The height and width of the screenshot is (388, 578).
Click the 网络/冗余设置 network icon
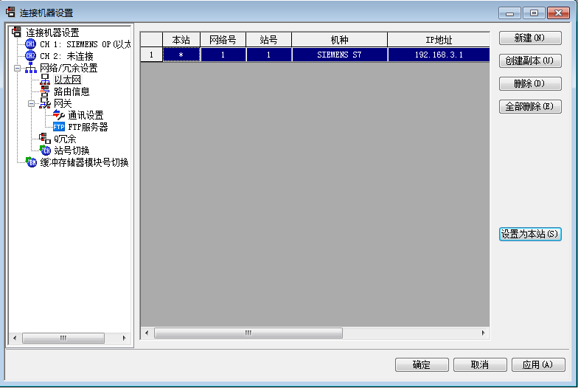[x=31, y=68]
